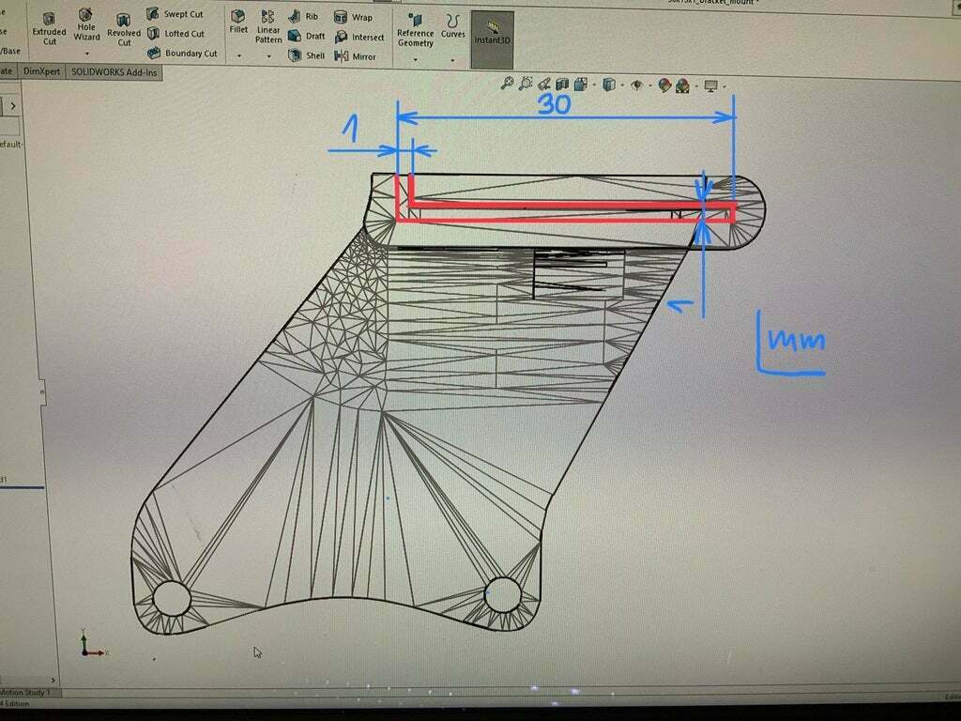This screenshot has width=961, height=721.
Task: Choose the Boundary Cut feature
Action: click(183, 54)
